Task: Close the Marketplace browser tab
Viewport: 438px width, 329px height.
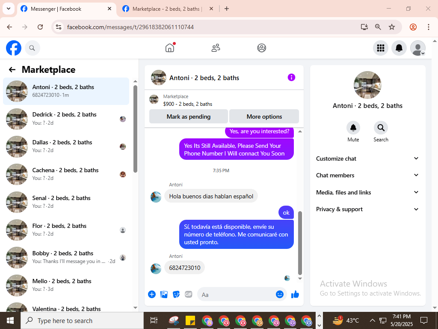Action: 211,9
